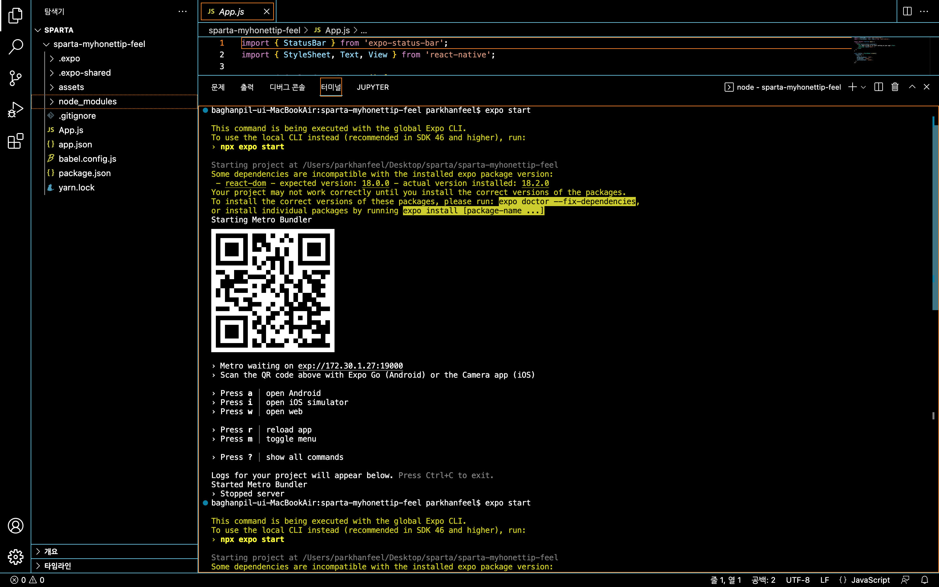Close the App.js editor tab
The width and height of the screenshot is (939, 587).
pyautogui.click(x=267, y=12)
